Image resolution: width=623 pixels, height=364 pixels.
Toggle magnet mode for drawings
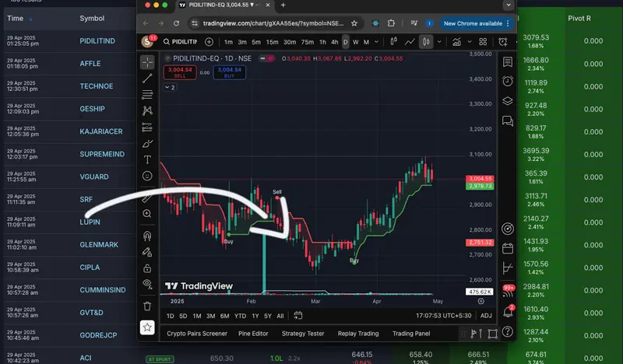point(147,236)
